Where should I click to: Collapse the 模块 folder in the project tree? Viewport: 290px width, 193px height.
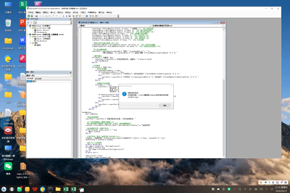(30, 43)
